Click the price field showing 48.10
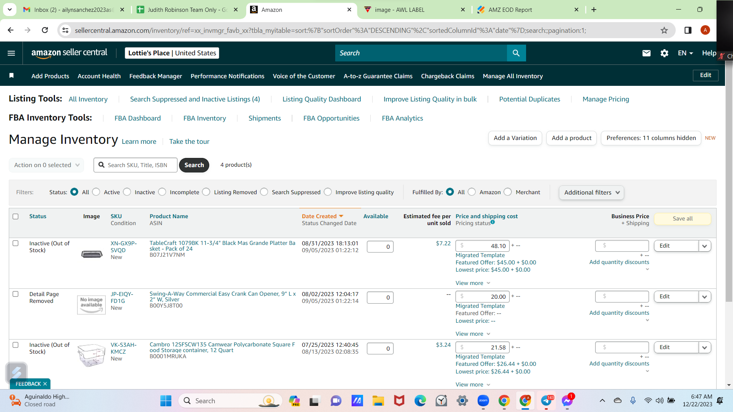The image size is (733, 412). point(483,246)
